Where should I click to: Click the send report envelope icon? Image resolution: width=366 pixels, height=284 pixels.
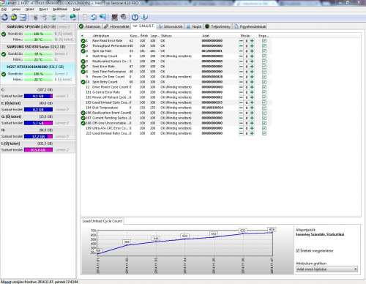23,18
